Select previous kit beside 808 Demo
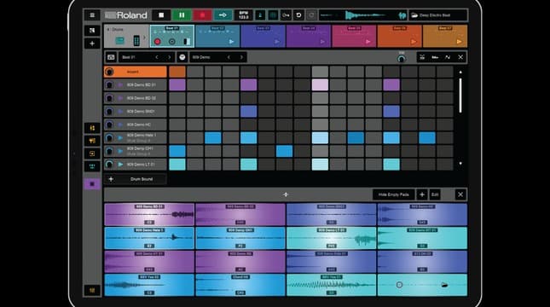 pos(229,57)
